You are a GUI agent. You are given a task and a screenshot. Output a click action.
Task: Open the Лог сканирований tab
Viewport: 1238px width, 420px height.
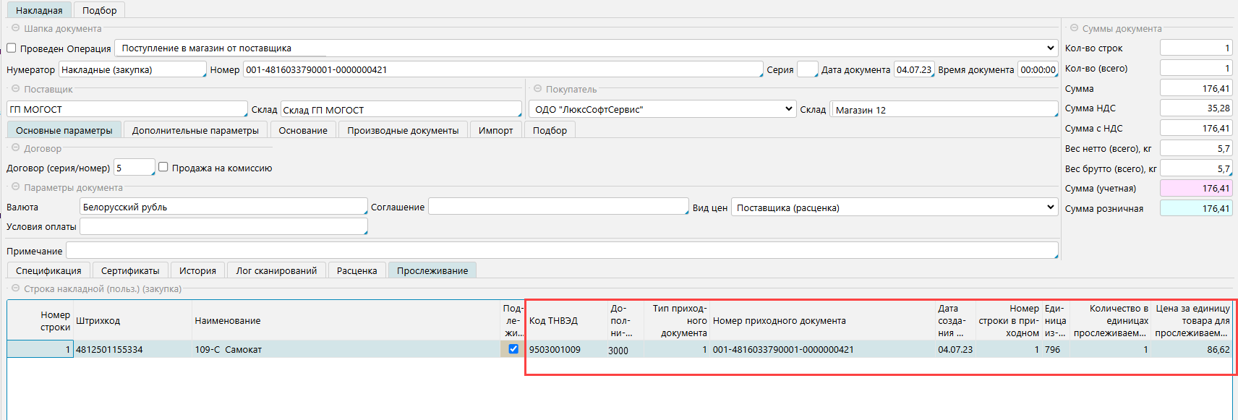tap(276, 270)
